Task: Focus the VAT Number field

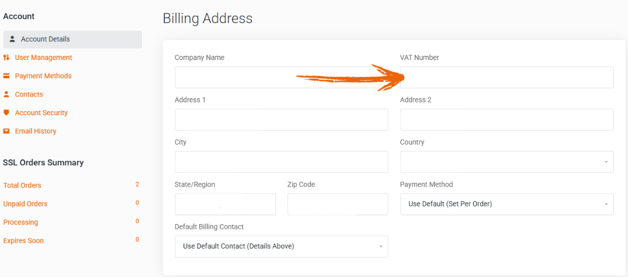Action: pos(507,77)
